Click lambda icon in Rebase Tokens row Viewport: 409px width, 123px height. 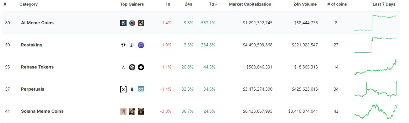click(x=123, y=67)
